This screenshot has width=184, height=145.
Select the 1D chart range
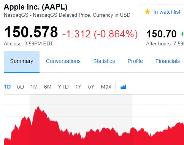[7, 87]
